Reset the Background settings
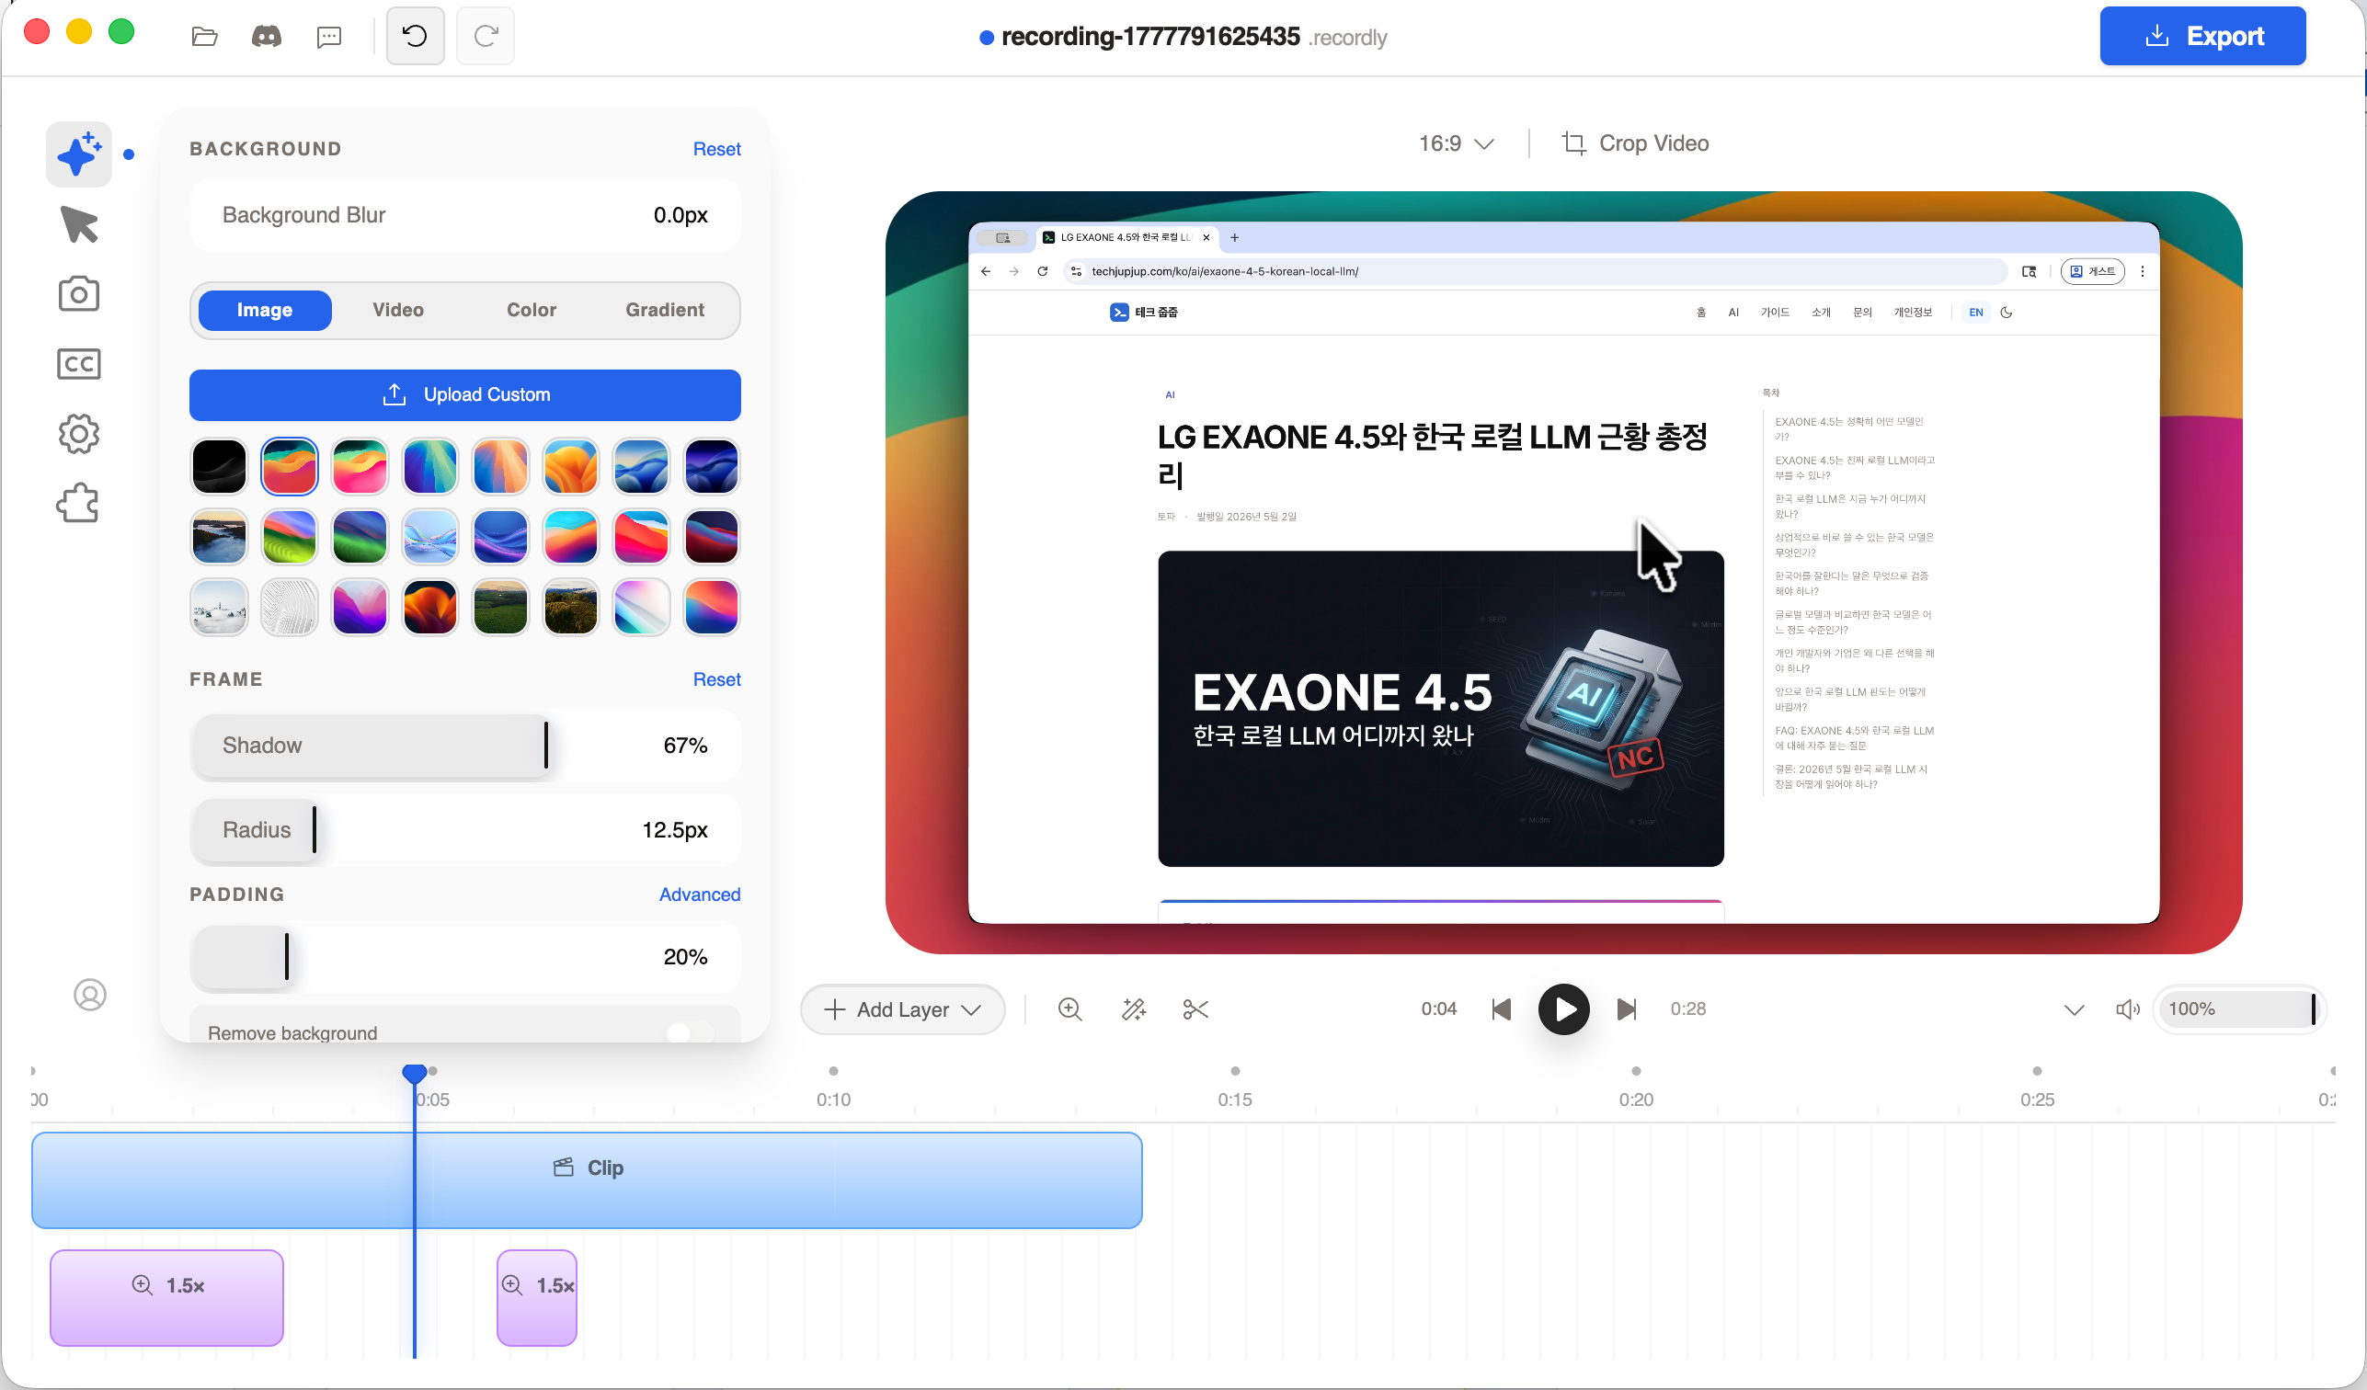This screenshot has height=1390, width=2367. click(716, 149)
